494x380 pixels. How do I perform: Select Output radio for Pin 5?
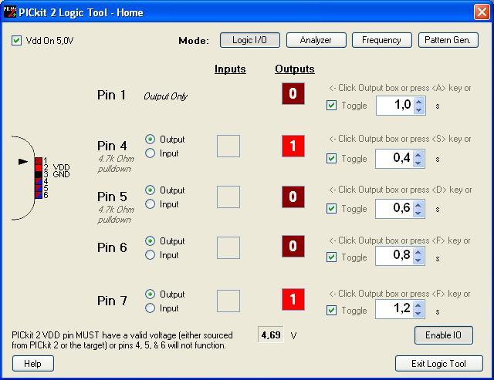pyautogui.click(x=151, y=190)
